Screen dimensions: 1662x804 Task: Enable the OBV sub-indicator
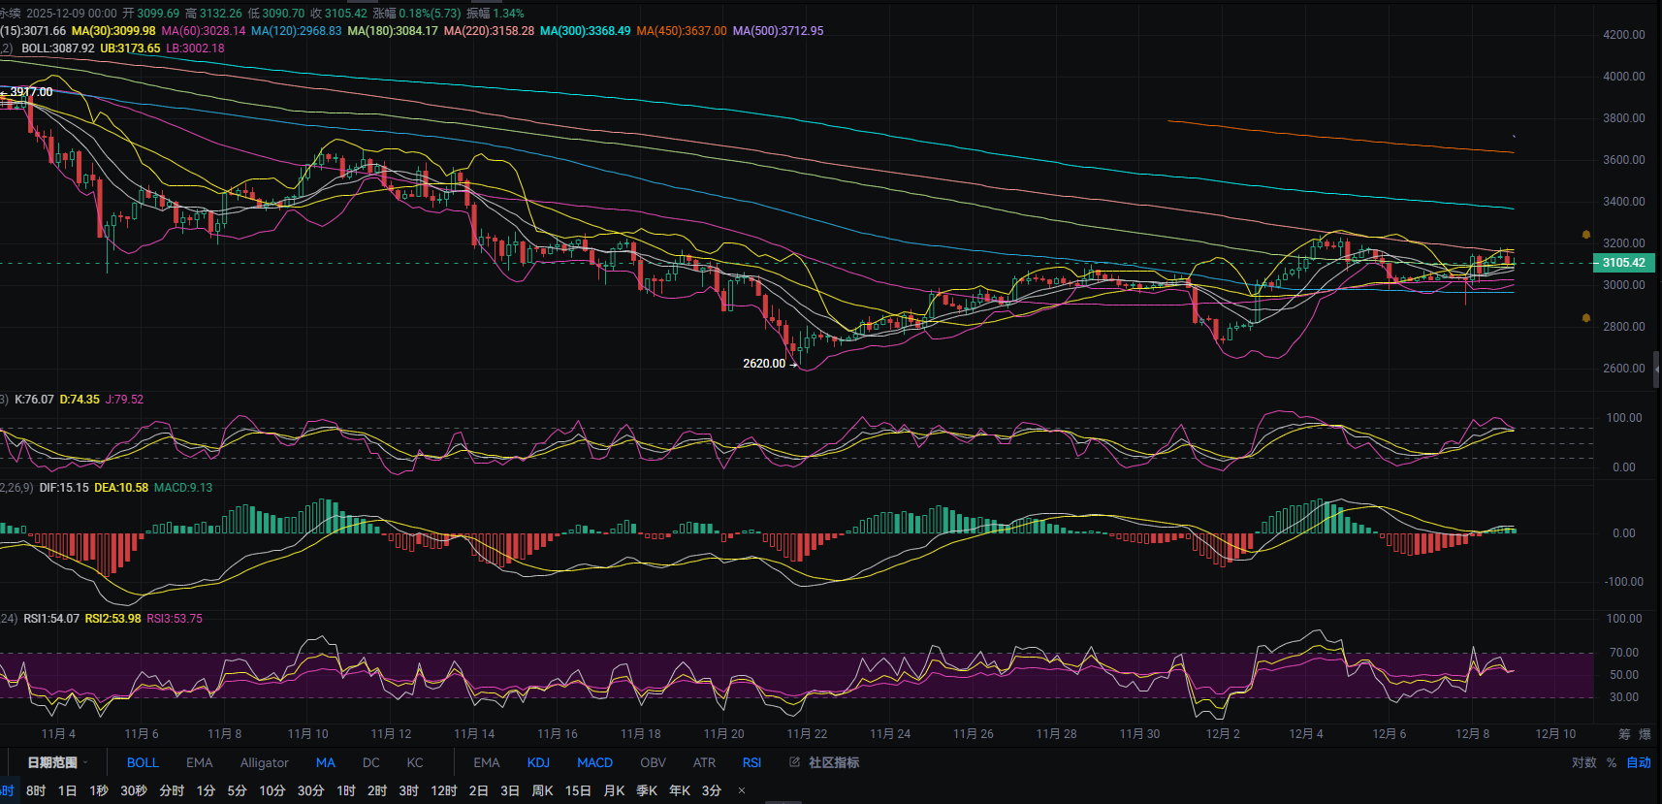coord(653,762)
